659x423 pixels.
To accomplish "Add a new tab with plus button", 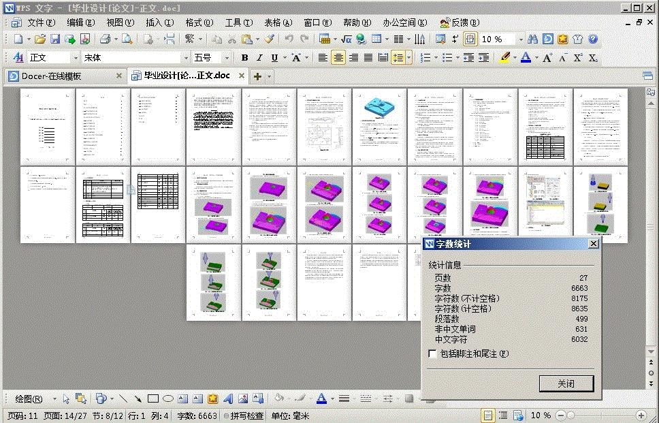I will click(257, 76).
